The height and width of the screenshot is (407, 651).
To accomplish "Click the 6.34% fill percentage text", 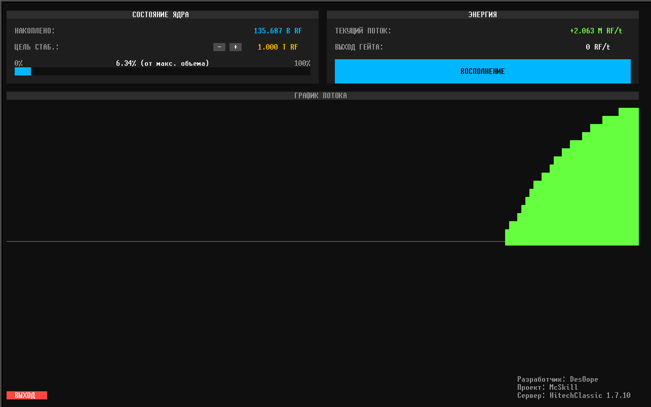I will [x=163, y=63].
